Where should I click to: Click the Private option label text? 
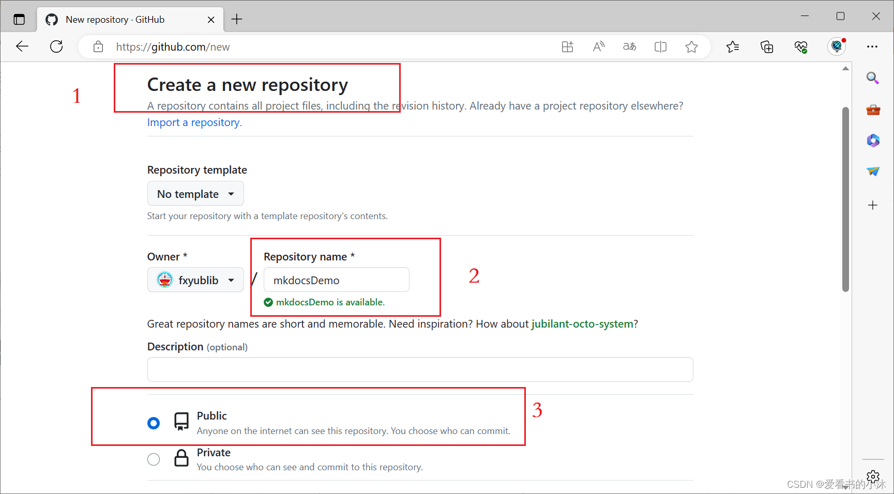(x=214, y=453)
